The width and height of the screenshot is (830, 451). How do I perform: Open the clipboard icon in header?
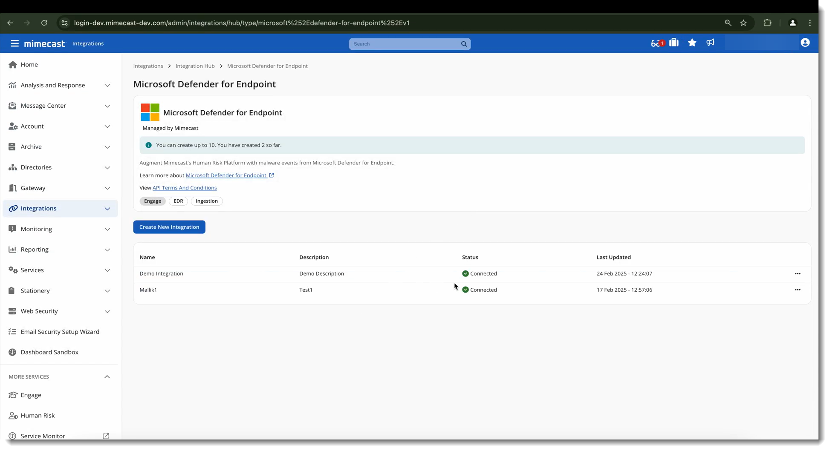(674, 43)
